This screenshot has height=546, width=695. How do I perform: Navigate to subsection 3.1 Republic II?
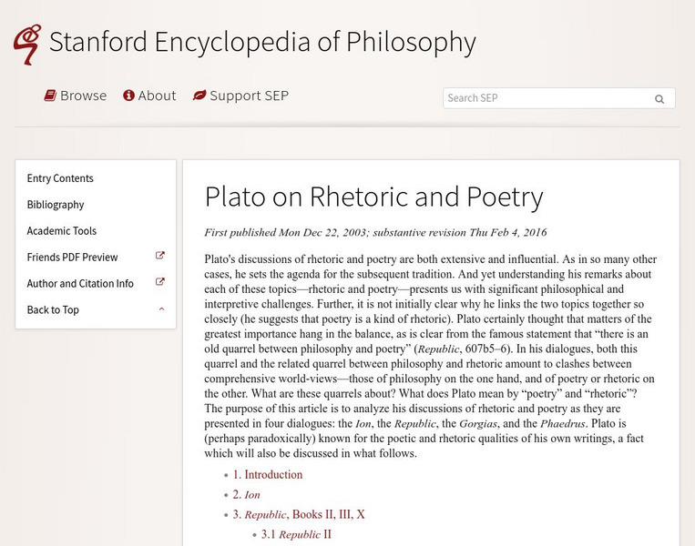pyautogui.click(x=296, y=535)
